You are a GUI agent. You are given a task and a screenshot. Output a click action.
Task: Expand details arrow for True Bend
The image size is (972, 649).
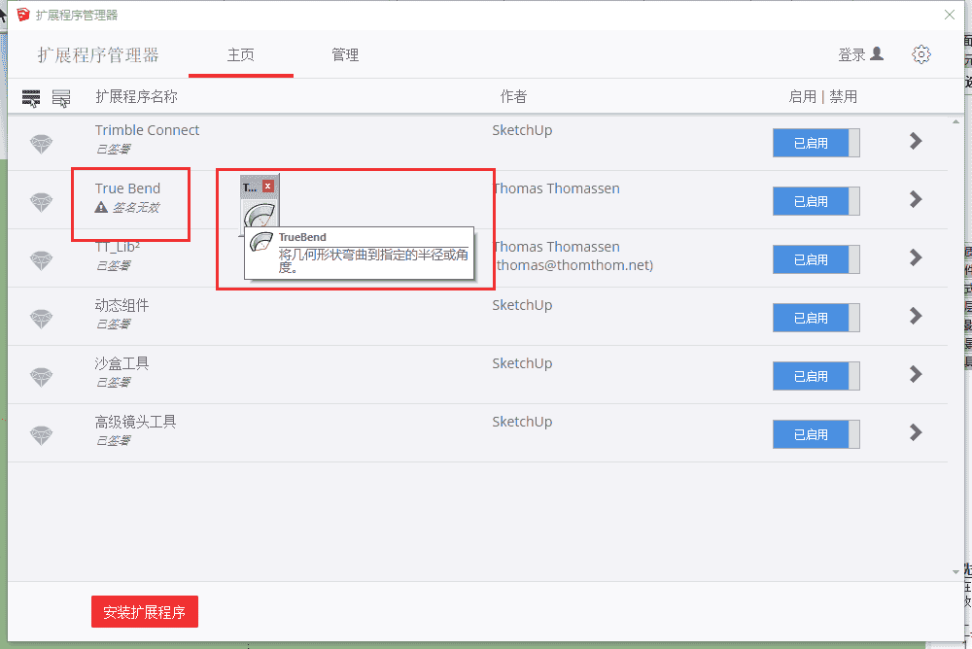click(x=916, y=199)
